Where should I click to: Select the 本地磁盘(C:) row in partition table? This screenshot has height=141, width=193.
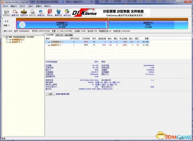click(97, 42)
